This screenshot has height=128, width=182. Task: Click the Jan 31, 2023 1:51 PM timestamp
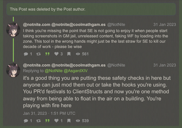pyautogui.click(x=49, y=113)
